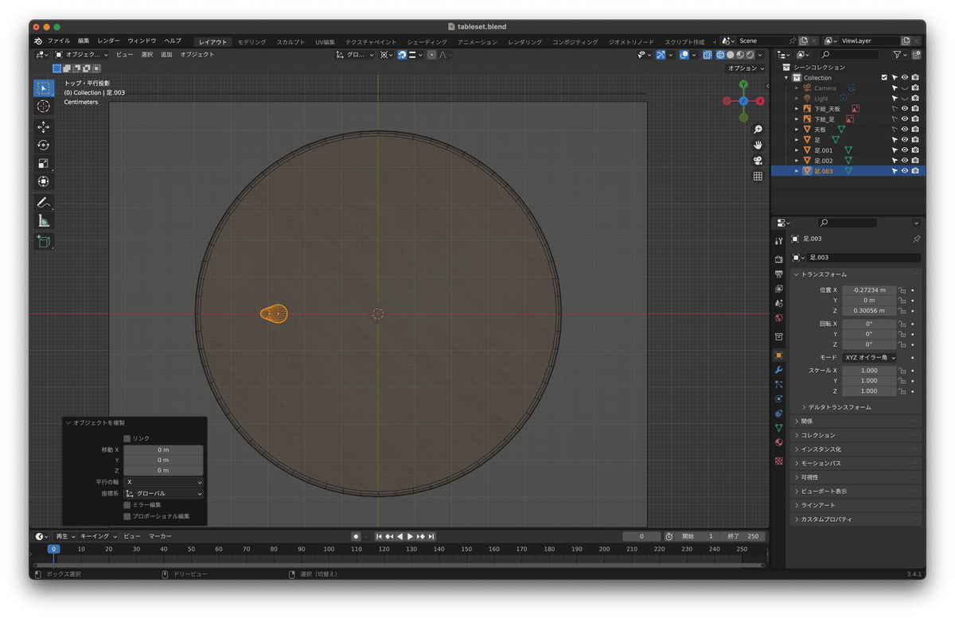Select the Measure tool
Screen dimensions: 955x618
pos(44,221)
